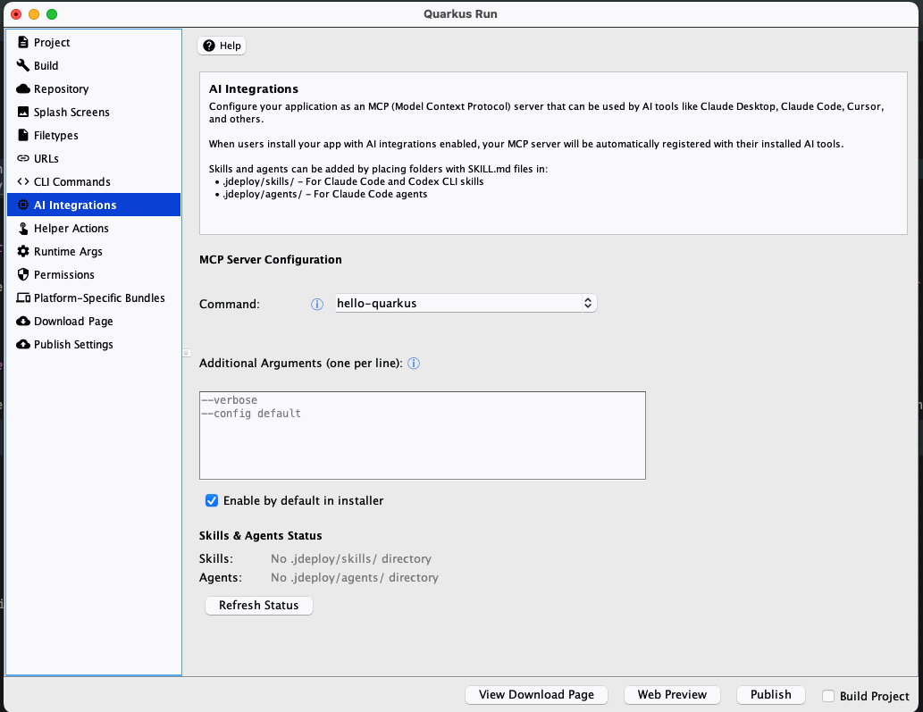The image size is (923, 712).
Task: Click the MCP Server Configuration heading
Action: 270,259
